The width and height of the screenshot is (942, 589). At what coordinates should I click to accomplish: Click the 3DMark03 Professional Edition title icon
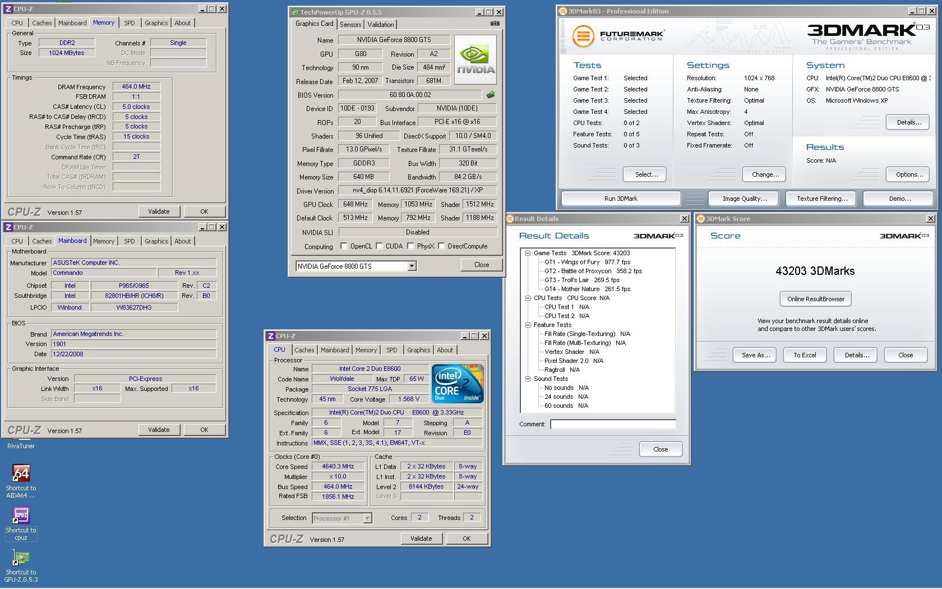562,11
